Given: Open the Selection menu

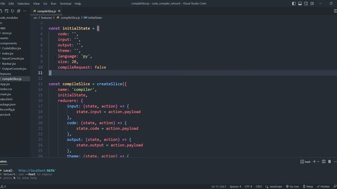Looking at the screenshot, I should [23, 4].
